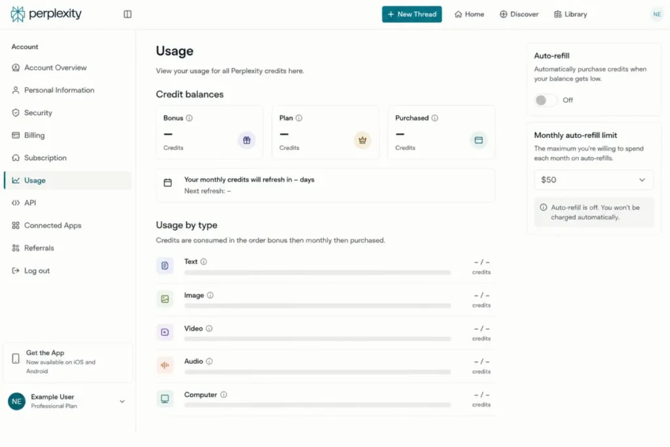This screenshot has width=670, height=447.
Task: Show info about Plan credits
Action: pos(298,118)
